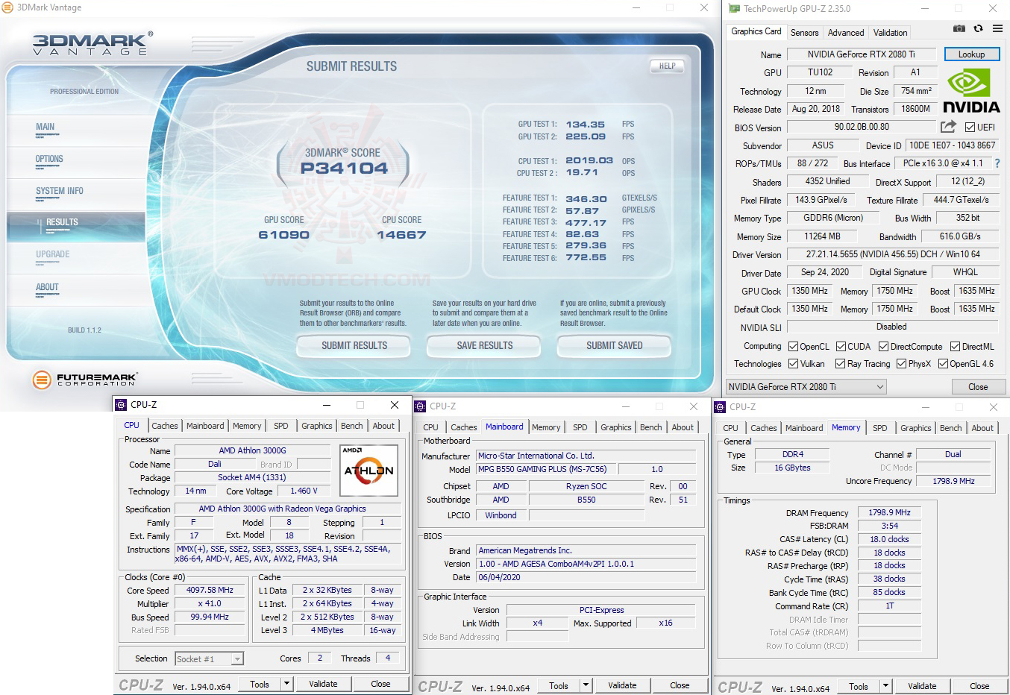Click Validate in the CPU-Z CPU tab window

[x=323, y=684]
